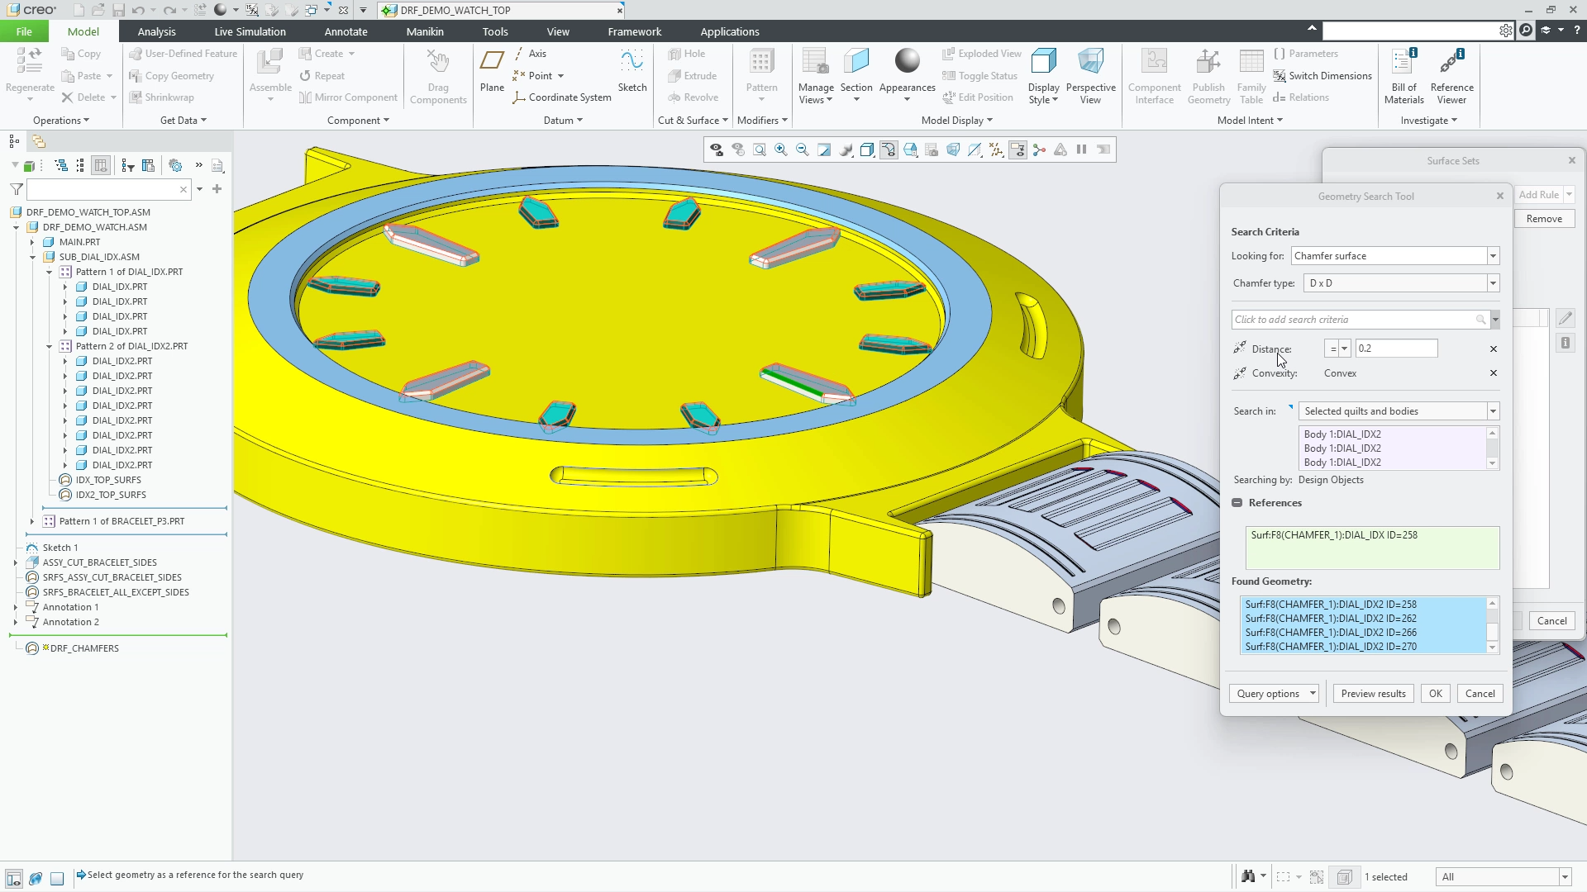Confirm search with OK button
1587x892 pixels.
pos(1435,694)
